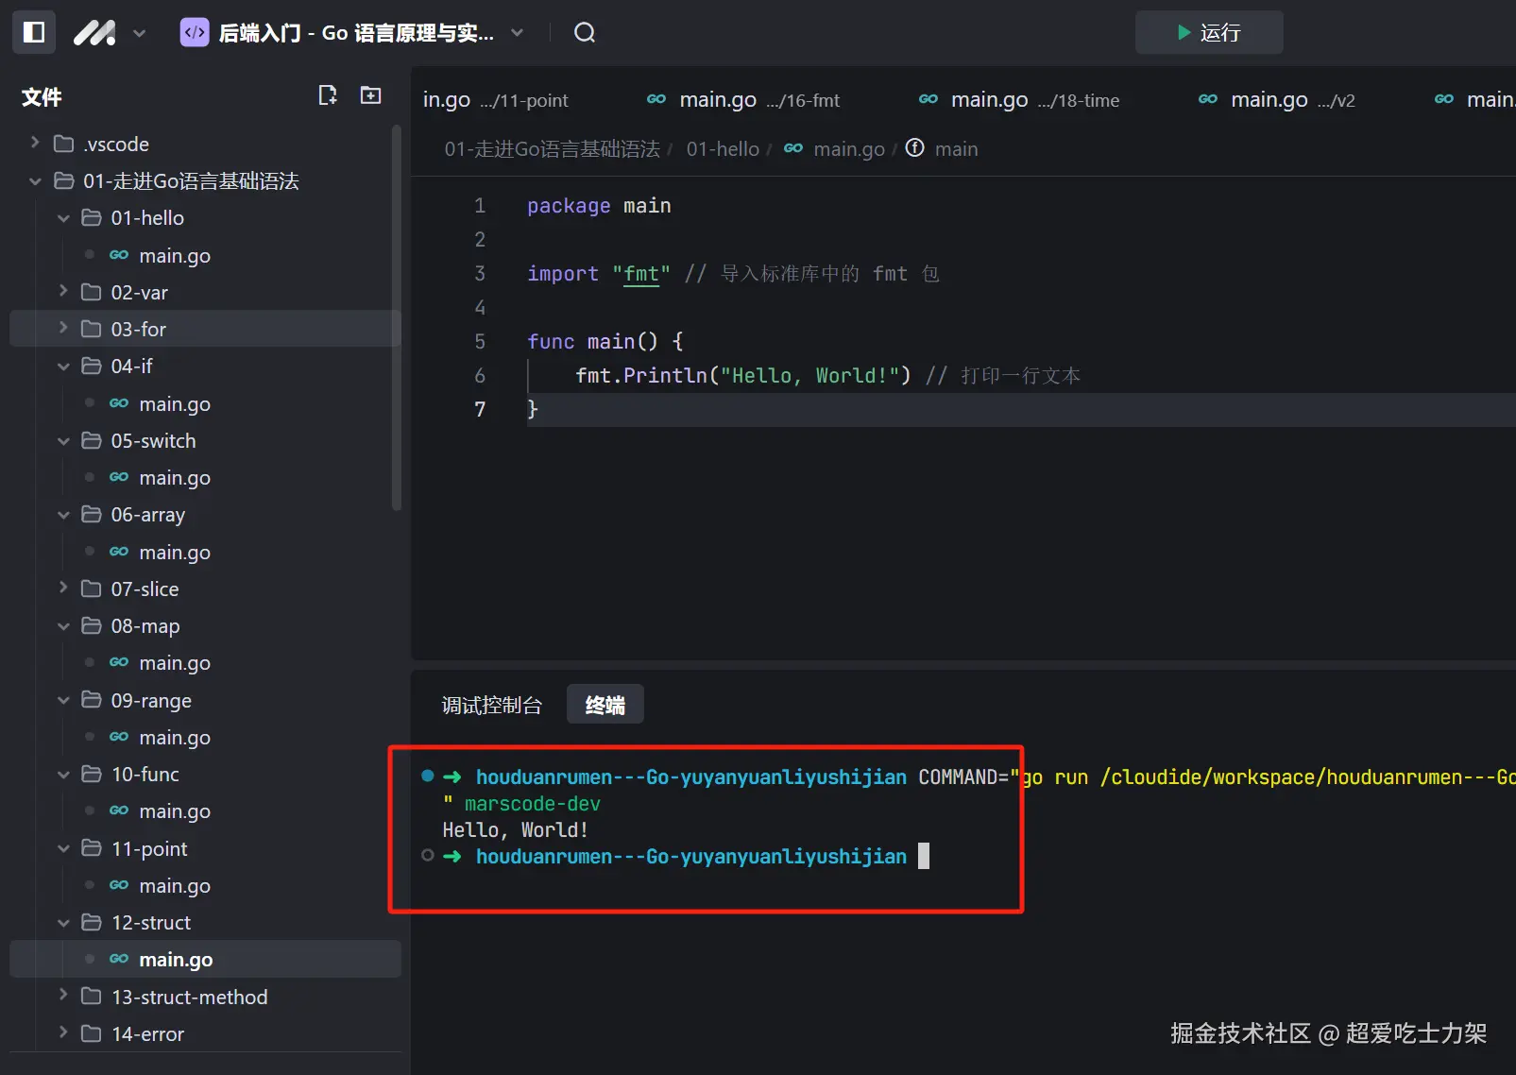Click the Go file icon under 01-hello
The height and width of the screenshot is (1075, 1516).
tap(119, 255)
